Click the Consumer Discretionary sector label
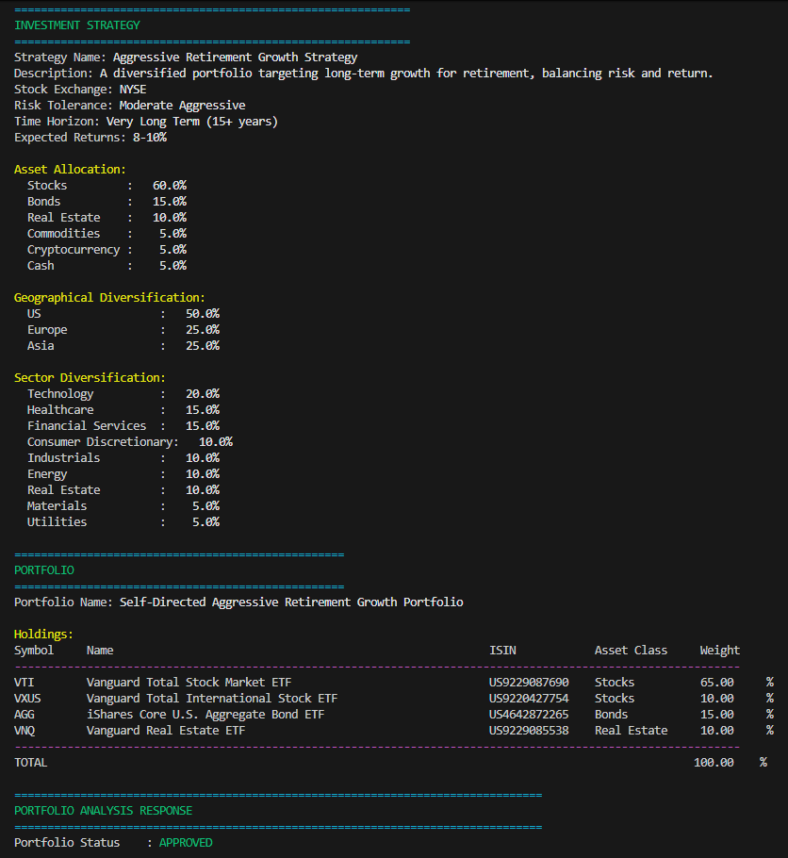Viewport: 788px width, 858px height. pos(103,442)
